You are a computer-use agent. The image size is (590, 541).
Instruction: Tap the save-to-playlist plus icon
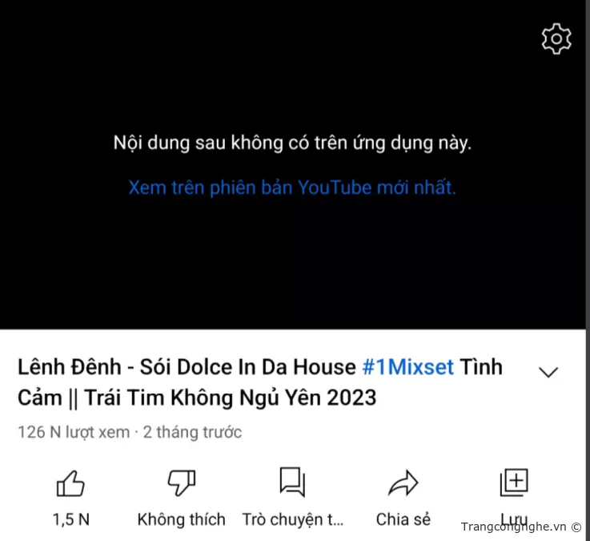pos(514,482)
